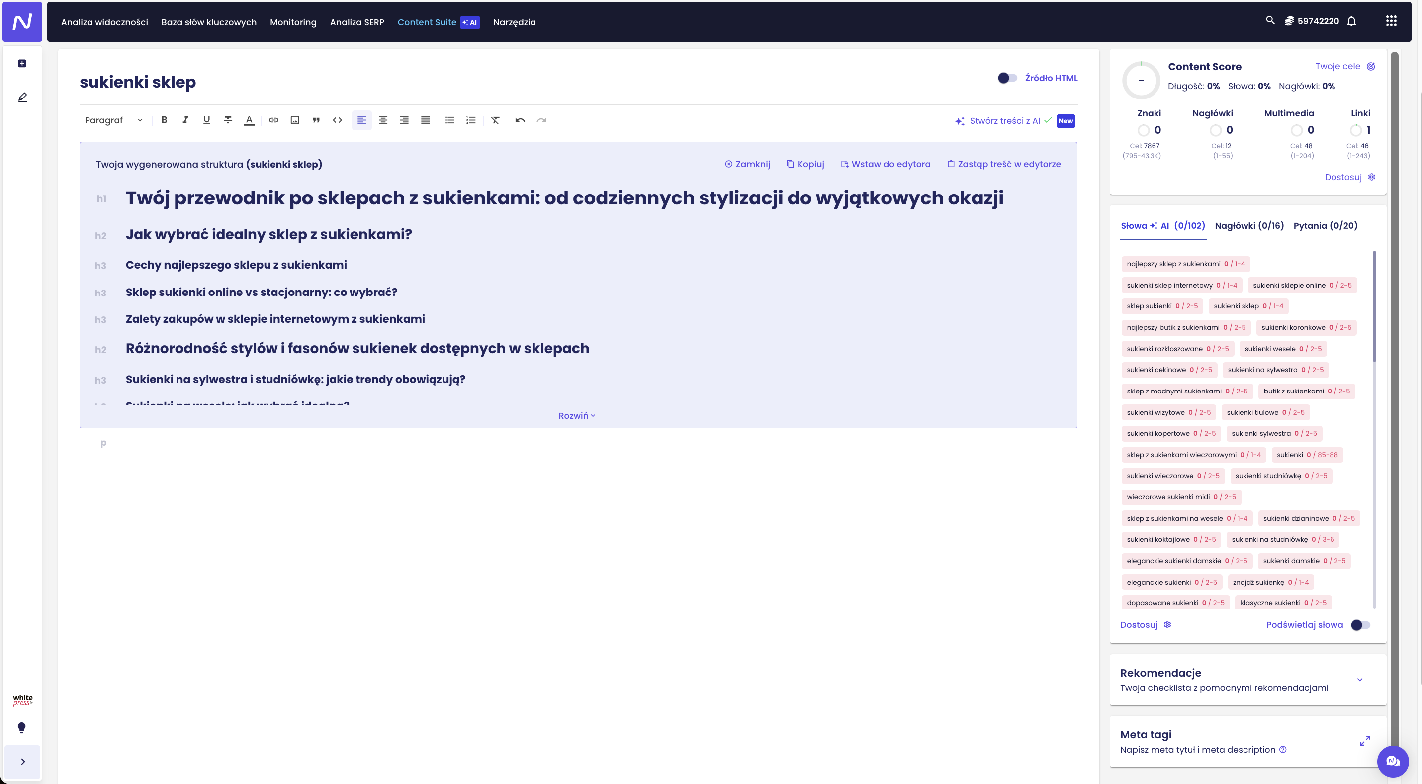
Task: Redo the last action
Action: pos(541,120)
